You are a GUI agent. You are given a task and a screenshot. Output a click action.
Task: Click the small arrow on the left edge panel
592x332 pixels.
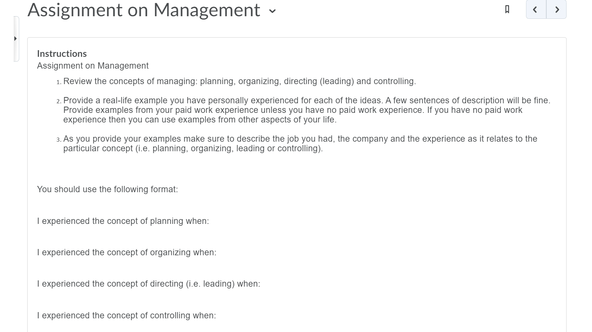15,38
